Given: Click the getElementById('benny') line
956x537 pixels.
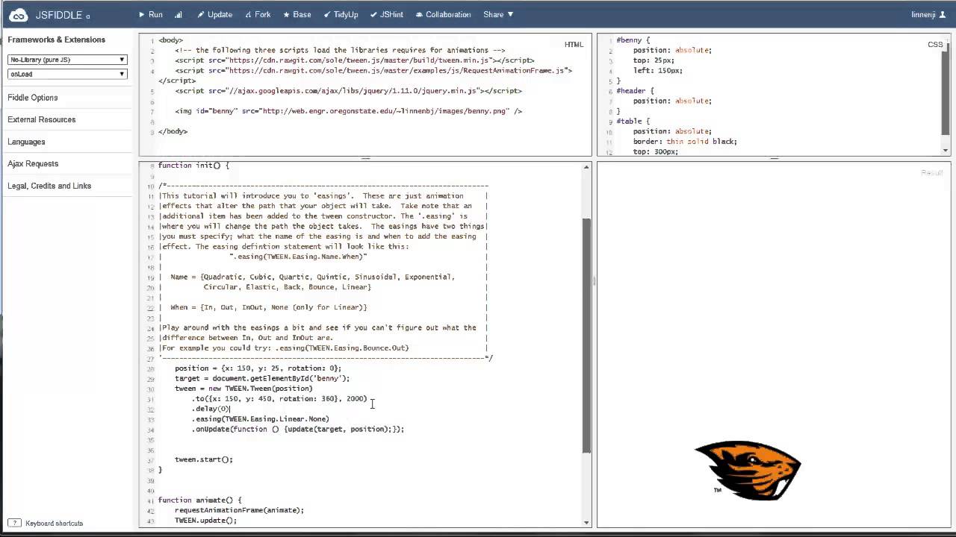Looking at the screenshot, I should pyautogui.click(x=262, y=378).
